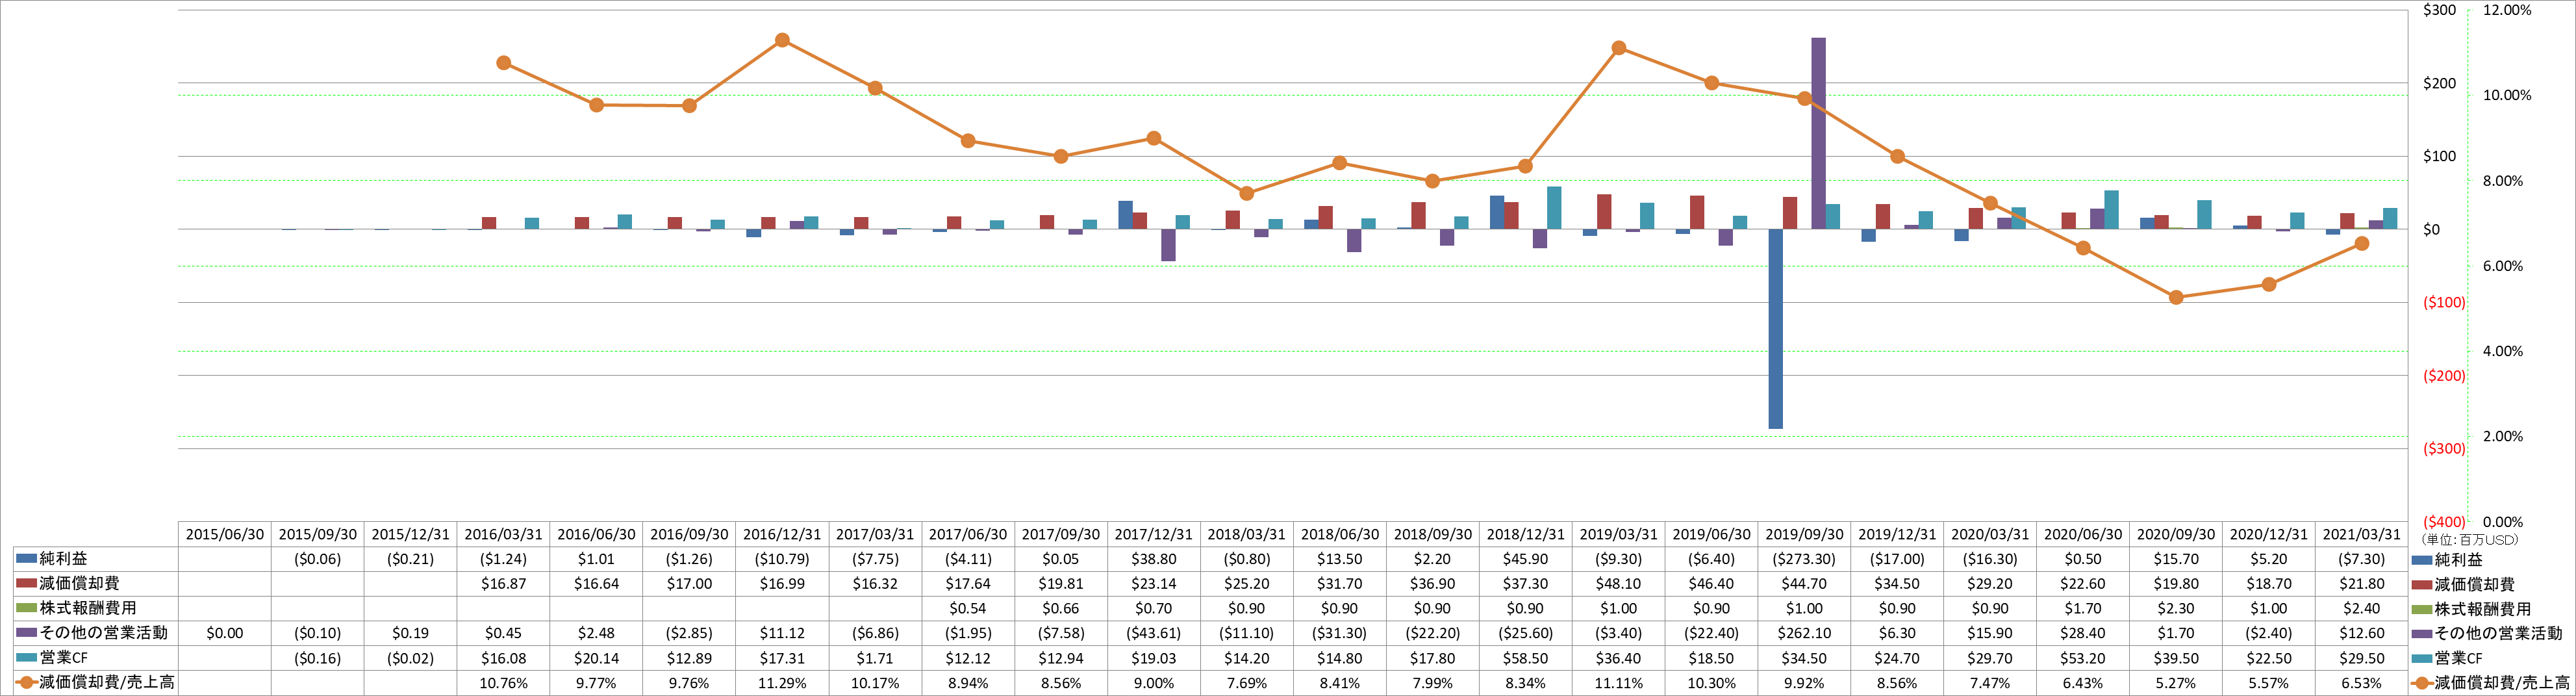Click the ($43.61) cell
Image resolution: width=2576 pixels, height=696 pixels.
pos(1154,633)
